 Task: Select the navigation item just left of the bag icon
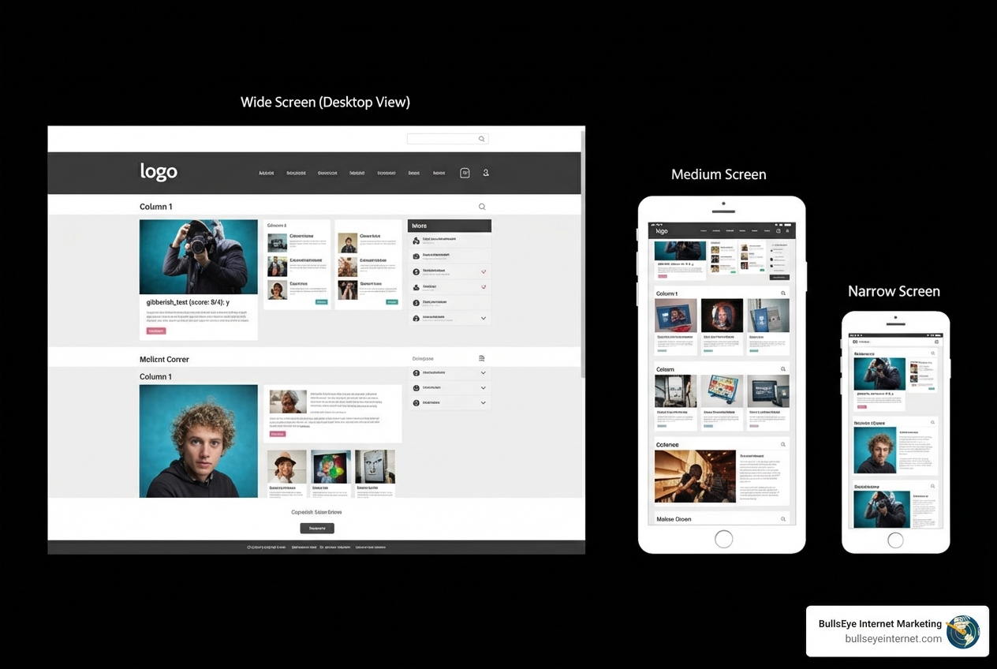pos(439,173)
